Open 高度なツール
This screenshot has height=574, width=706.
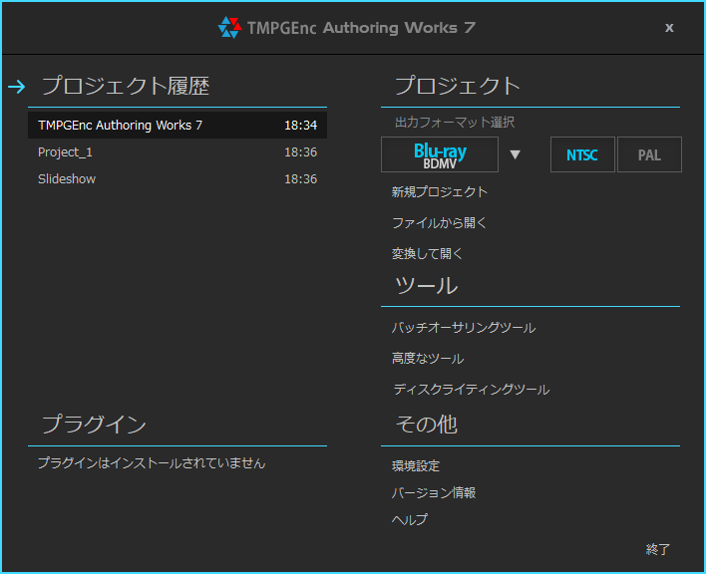pos(428,359)
